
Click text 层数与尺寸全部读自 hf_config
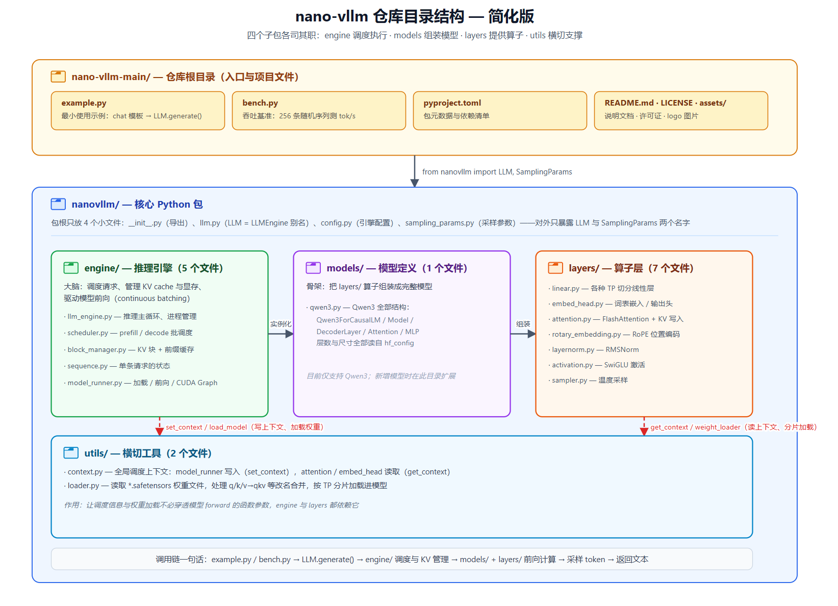[x=365, y=343]
